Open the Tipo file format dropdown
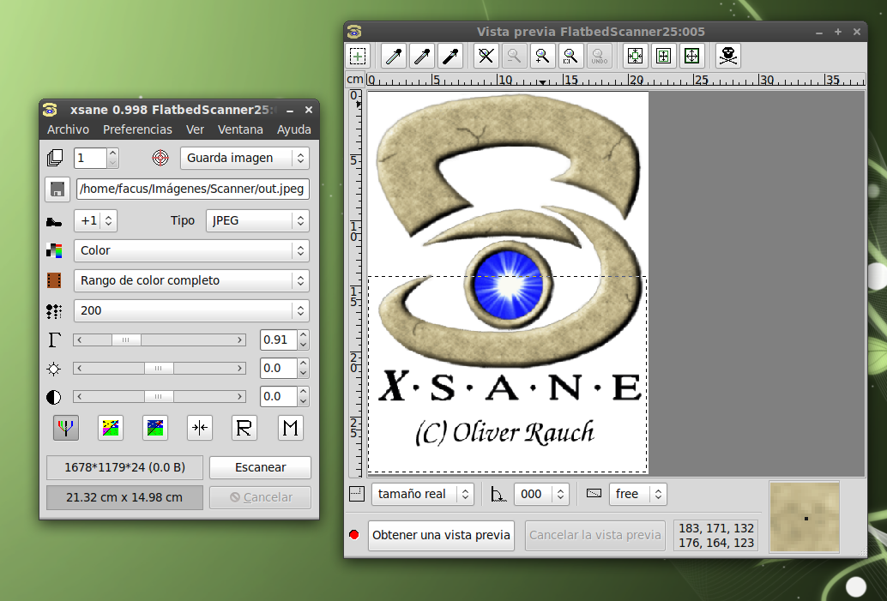887x601 pixels. [x=256, y=220]
